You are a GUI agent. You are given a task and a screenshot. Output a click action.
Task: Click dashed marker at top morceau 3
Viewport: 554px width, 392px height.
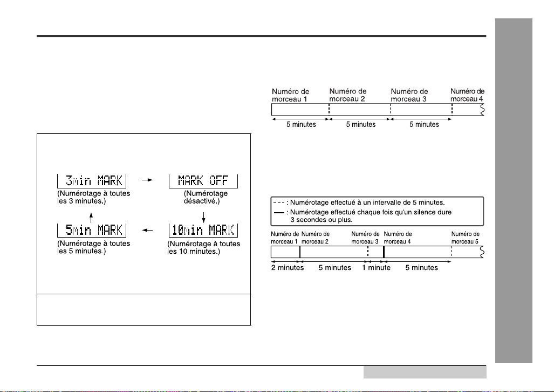click(390, 109)
